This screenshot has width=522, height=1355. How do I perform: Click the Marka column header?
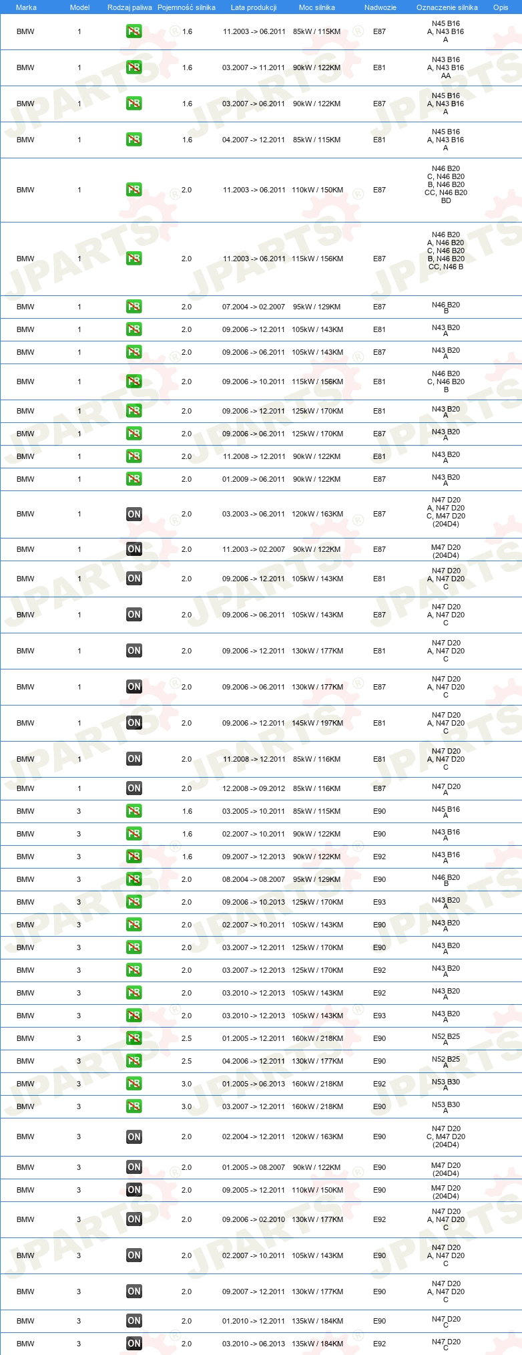(x=26, y=7)
